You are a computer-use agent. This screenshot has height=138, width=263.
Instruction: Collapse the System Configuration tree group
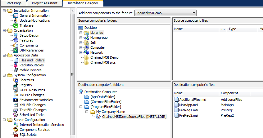pyautogui.click(x=4, y=75)
